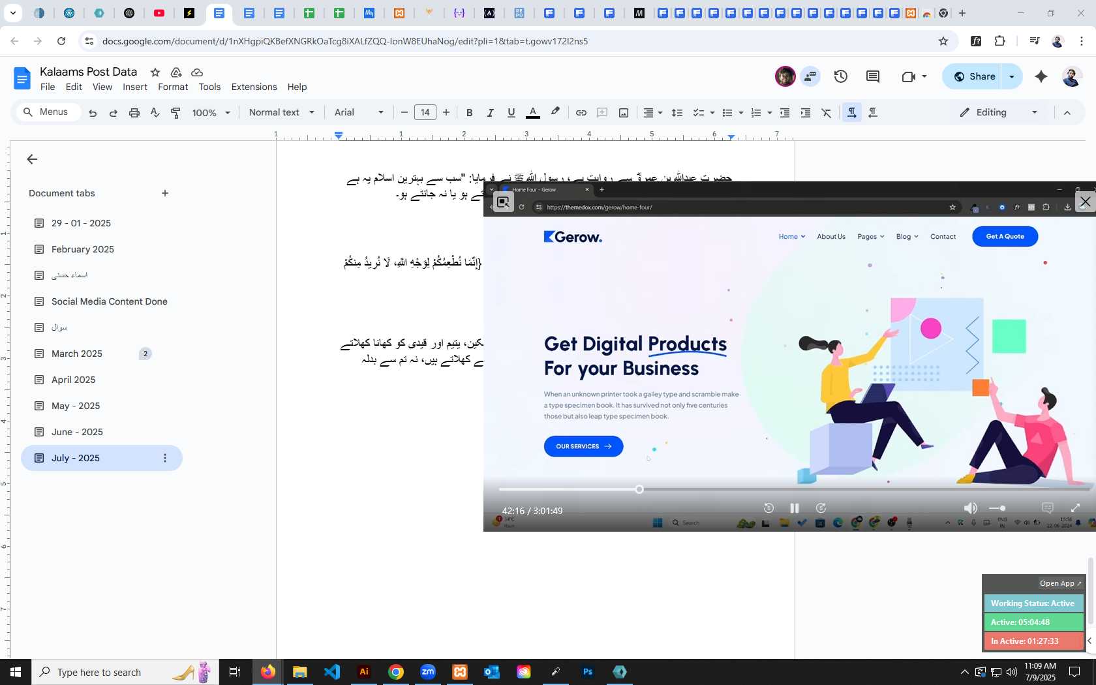Open version history clock icon
This screenshot has width=1096, height=685.
click(841, 76)
